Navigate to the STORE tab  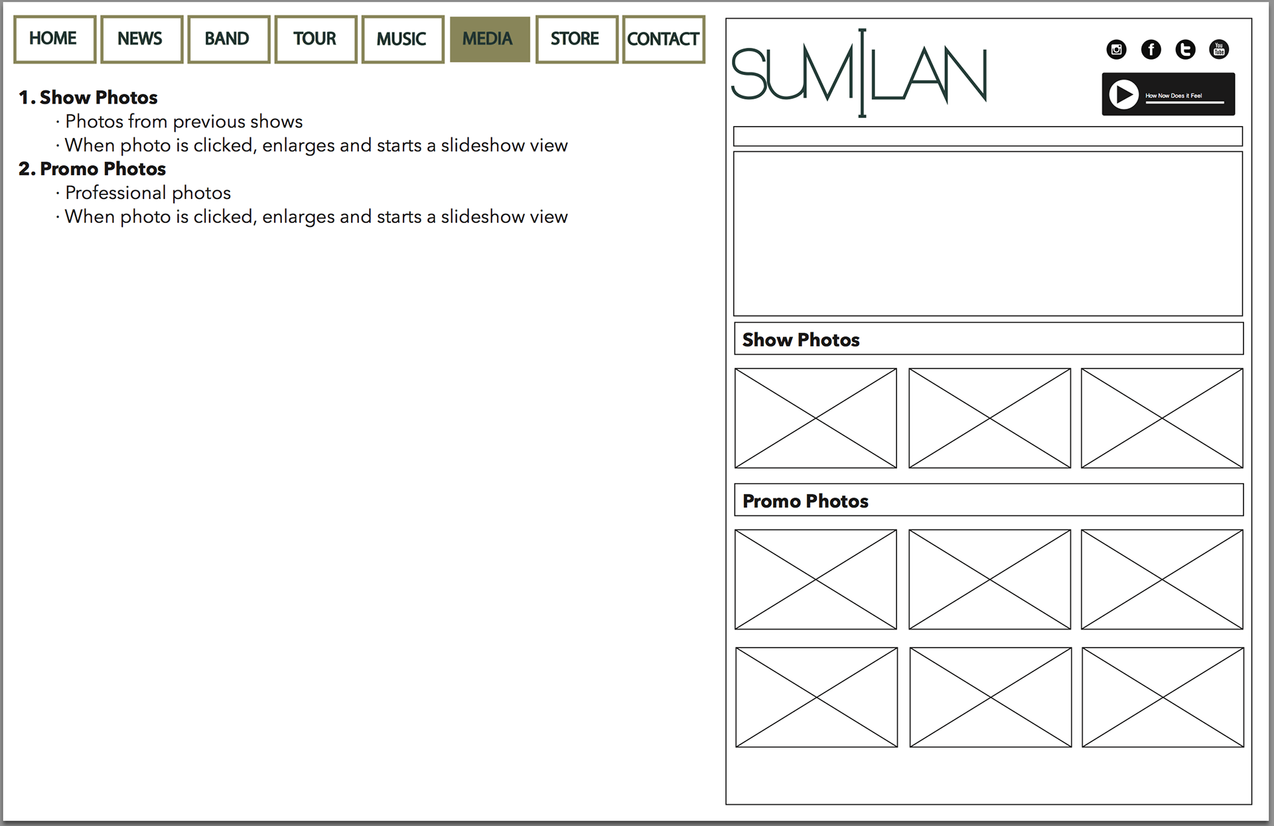(576, 39)
